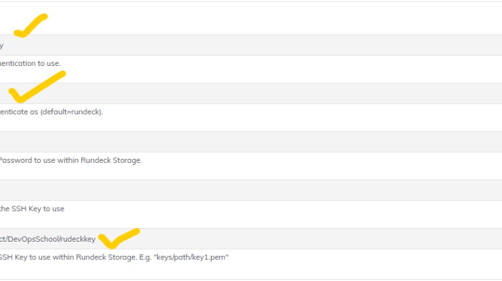Click the field containing ct/DevOpsSchool/rudeckkey
This screenshot has width=502, height=281.
tap(251, 239)
